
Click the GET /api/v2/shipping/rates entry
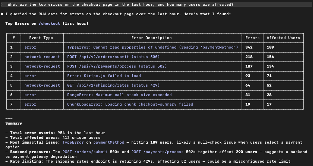click(113, 85)
